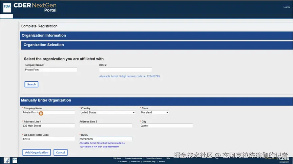Click the Address Line 2 field

click(106, 126)
